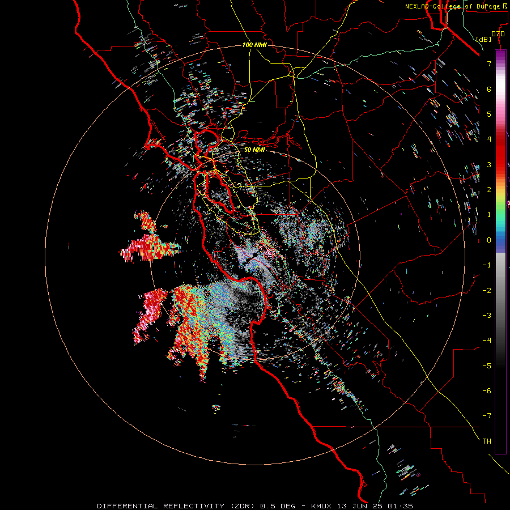Click the -5 value on the color scale
The width and height of the screenshot is (510, 510).
coord(487,365)
